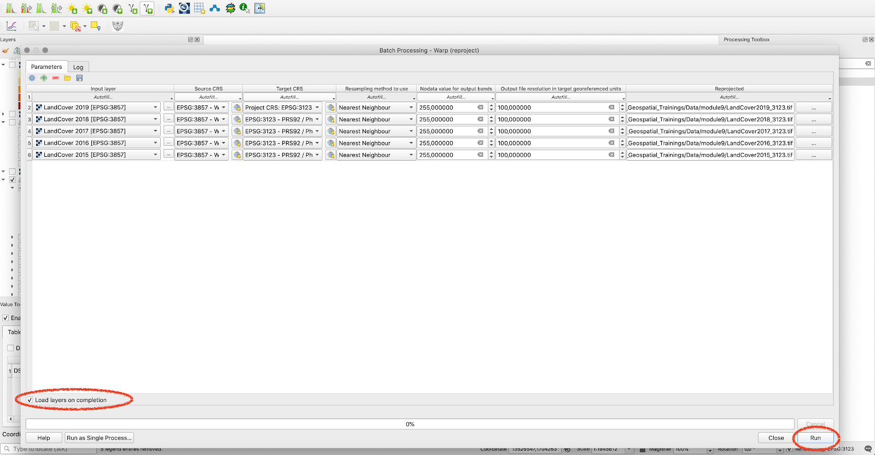
Task: Close the Layers panel with its x icon
Action: pyautogui.click(x=197, y=39)
